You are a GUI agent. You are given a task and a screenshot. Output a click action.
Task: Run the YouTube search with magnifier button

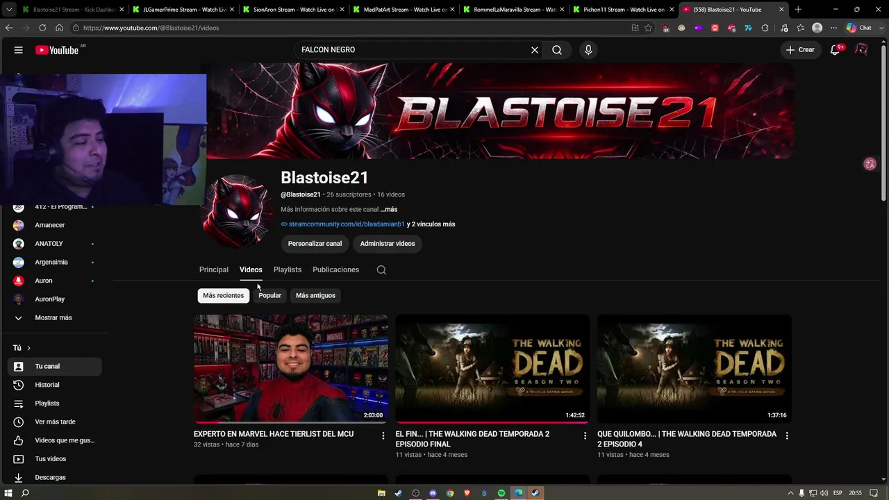[x=557, y=50]
